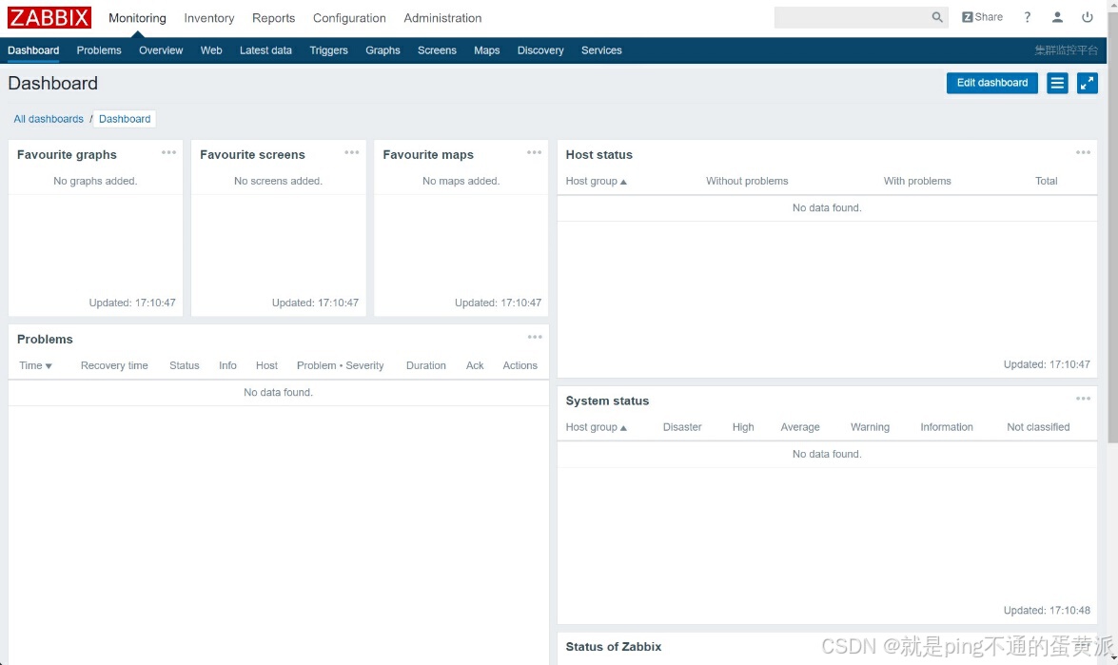Open Favourite graphs widget options menu
The width and height of the screenshot is (1118, 665).
[169, 152]
